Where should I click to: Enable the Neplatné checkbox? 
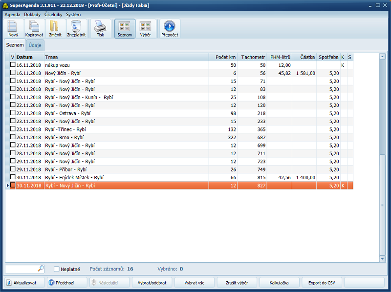(57, 269)
